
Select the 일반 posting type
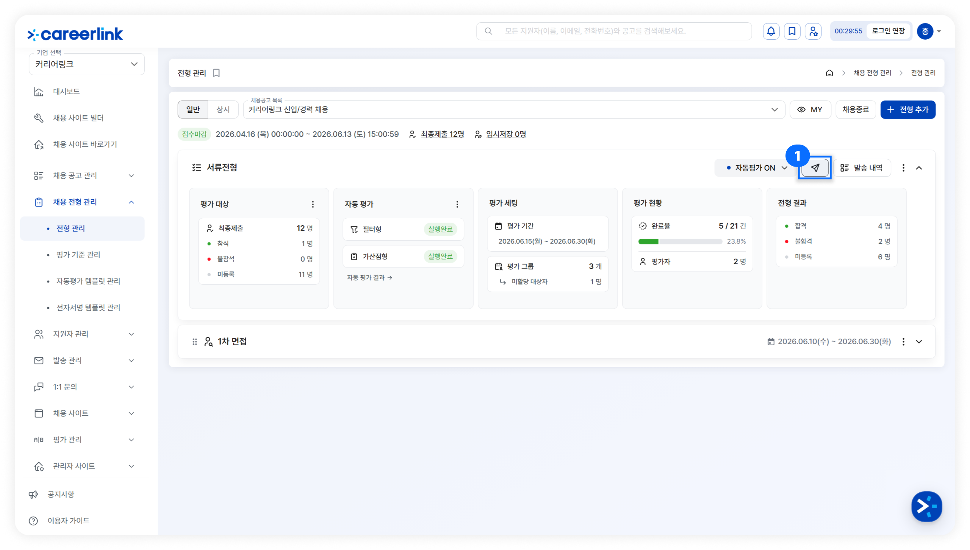click(193, 110)
